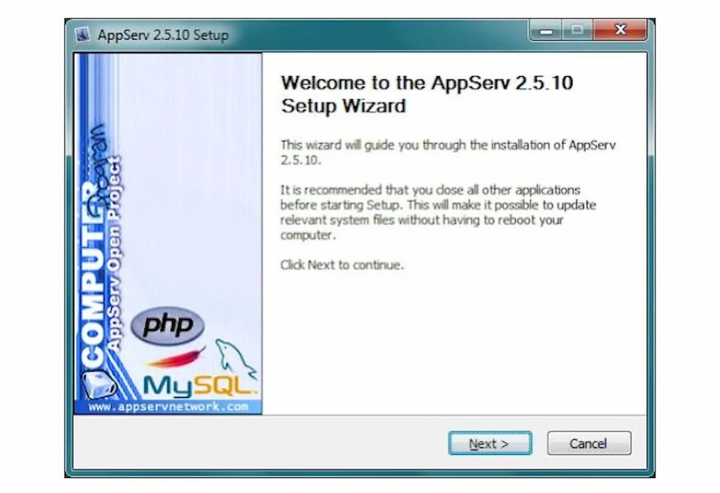Click the small computer icon in banner corner
The height and width of the screenshot is (493, 720).
click(x=98, y=384)
